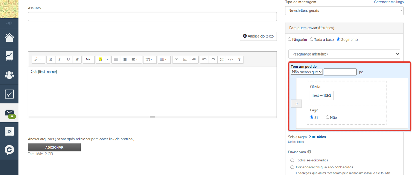Open the users group sidebar icon
The height and width of the screenshot is (175, 417).
(x=9, y=75)
